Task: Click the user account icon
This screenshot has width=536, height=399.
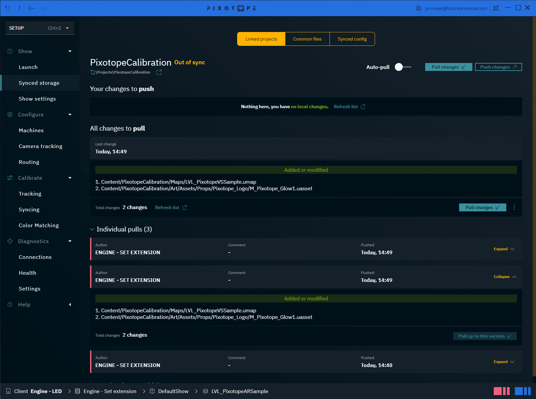Action: [x=419, y=8]
